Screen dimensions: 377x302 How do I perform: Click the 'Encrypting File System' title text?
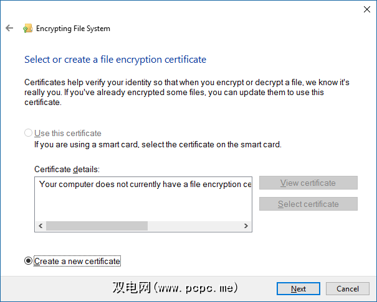[74, 29]
